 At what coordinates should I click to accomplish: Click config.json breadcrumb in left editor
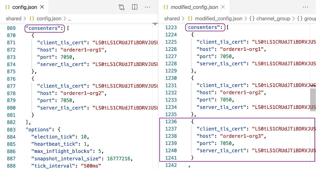point(49,19)
